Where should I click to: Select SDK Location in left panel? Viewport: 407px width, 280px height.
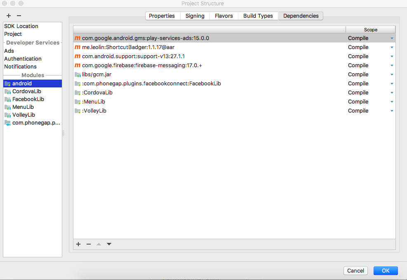coord(21,26)
